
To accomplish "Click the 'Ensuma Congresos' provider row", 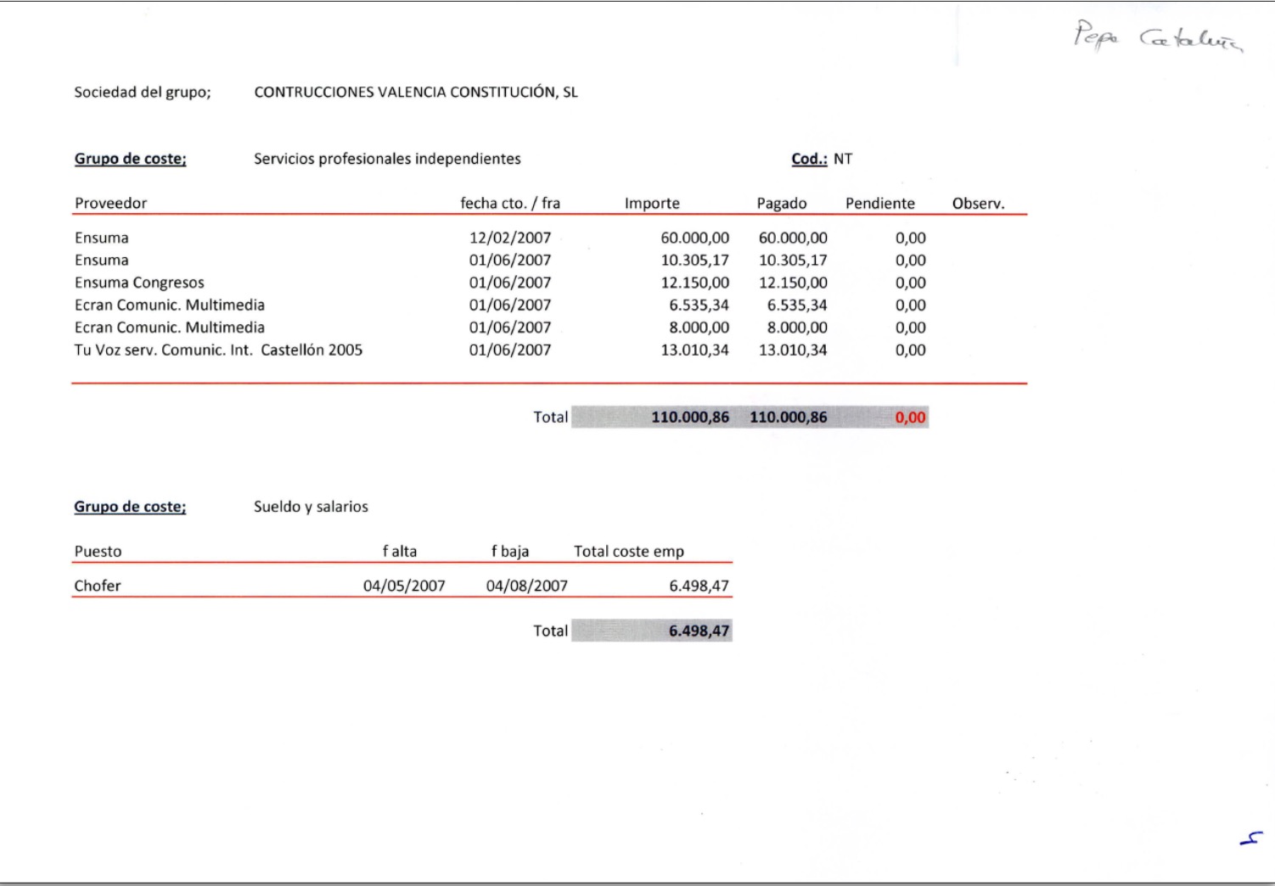I will click(139, 283).
